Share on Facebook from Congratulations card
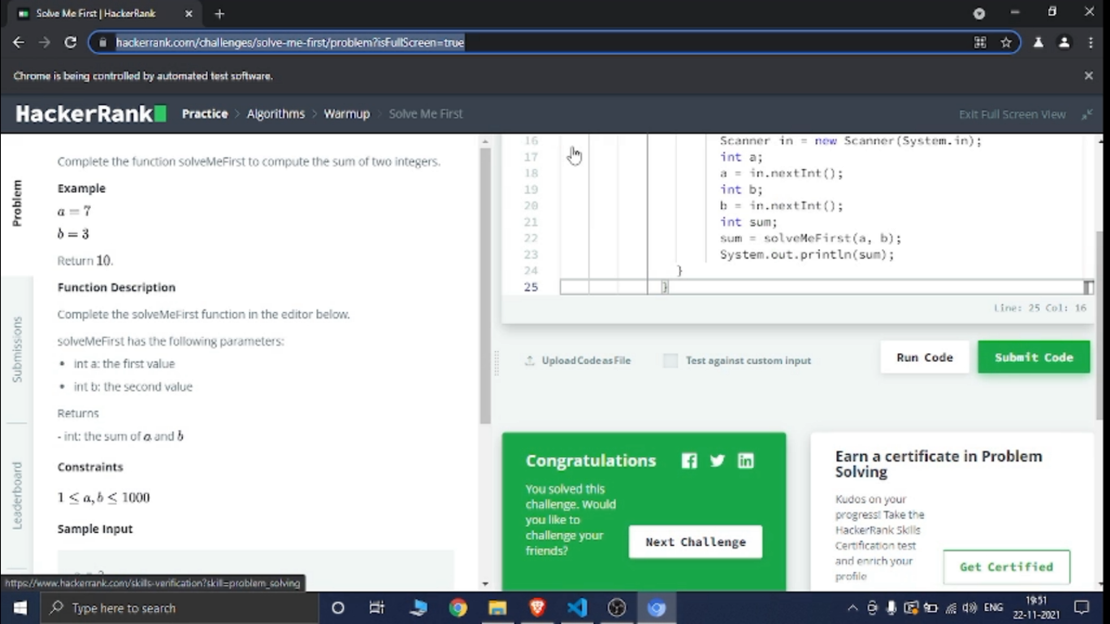 (689, 461)
